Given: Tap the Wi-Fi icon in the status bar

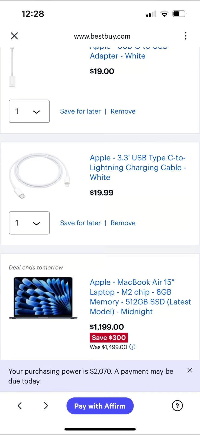Looking at the screenshot, I should pos(164,14).
